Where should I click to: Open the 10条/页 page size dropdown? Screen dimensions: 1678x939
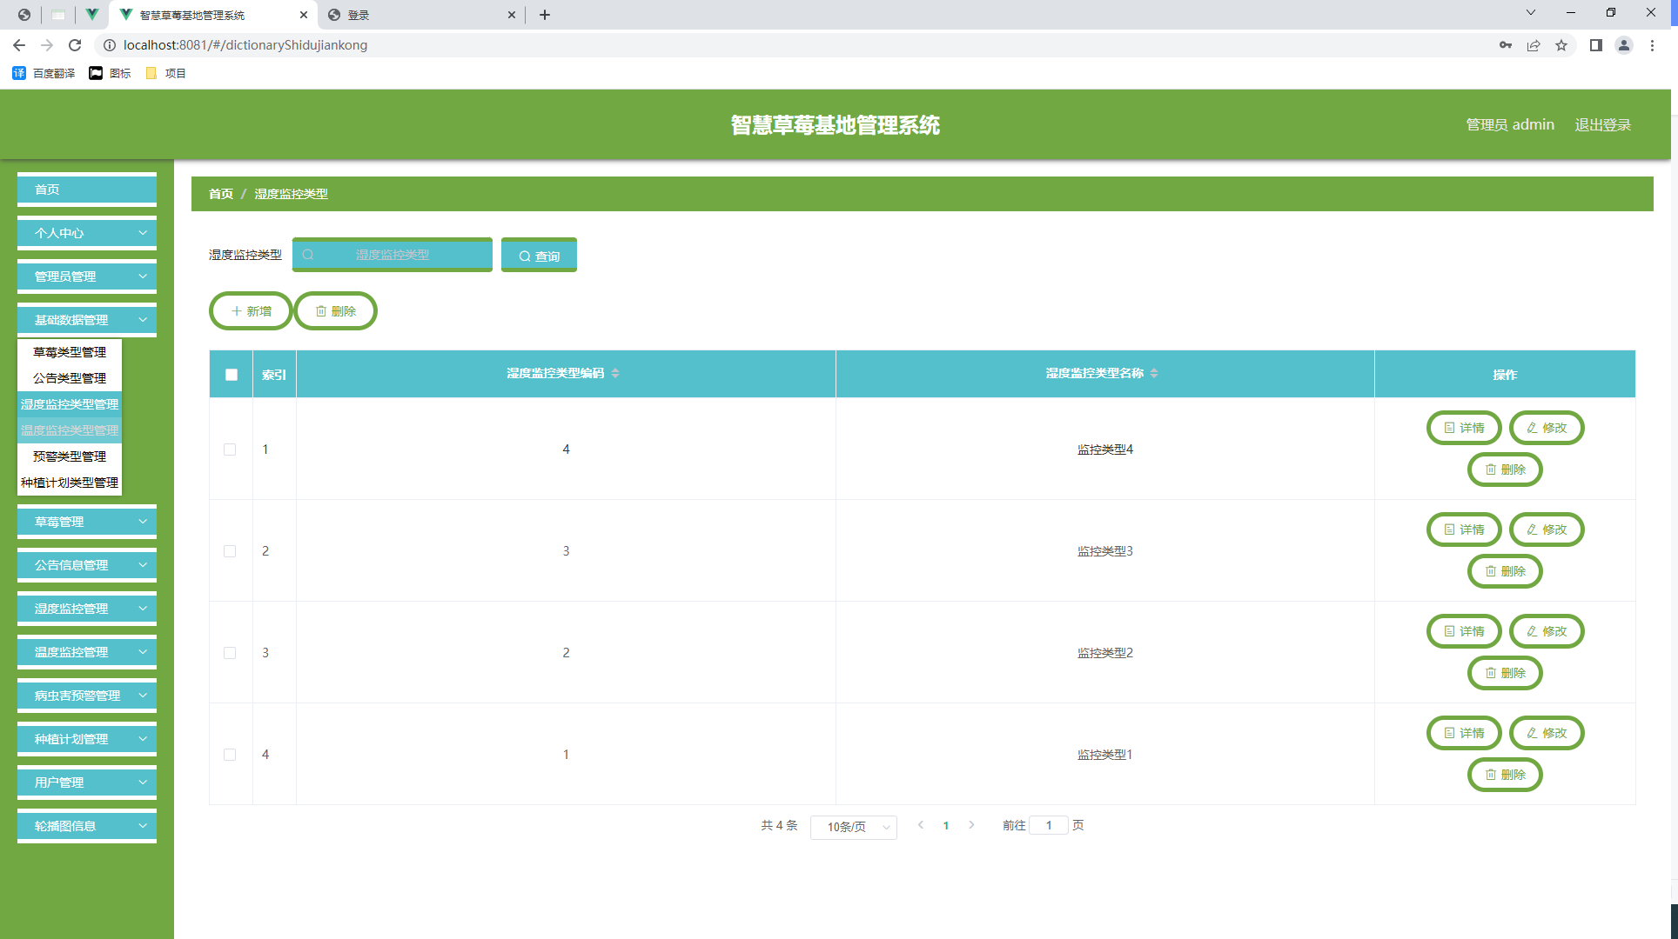pos(853,825)
